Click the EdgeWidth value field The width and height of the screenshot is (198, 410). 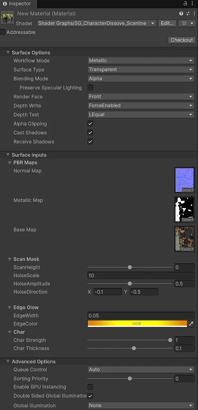(141, 315)
